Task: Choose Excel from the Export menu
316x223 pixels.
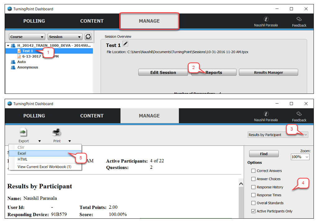Action: point(45,153)
